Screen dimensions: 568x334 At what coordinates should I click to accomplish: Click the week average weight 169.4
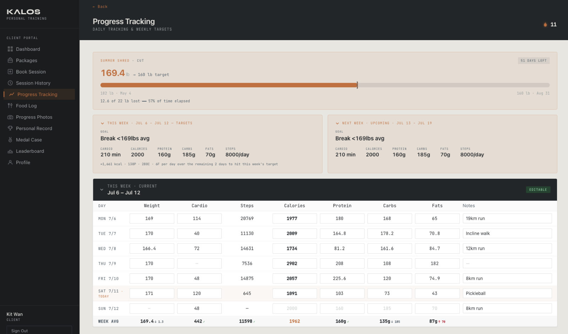[147, 321]
